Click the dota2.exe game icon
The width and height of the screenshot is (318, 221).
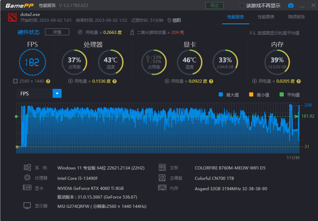pos(12,17)
